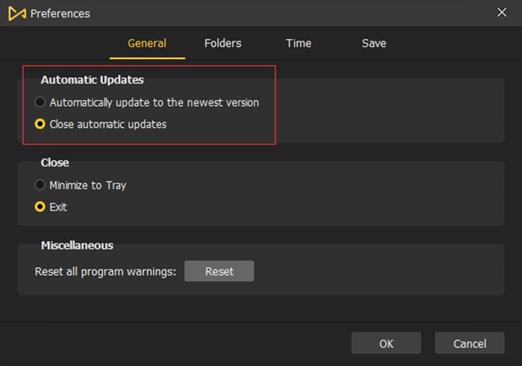Open the Save tab
Image resolution: width=522 pixels, height=366 pixels.
pyautogui.click(x=374, y=43)
